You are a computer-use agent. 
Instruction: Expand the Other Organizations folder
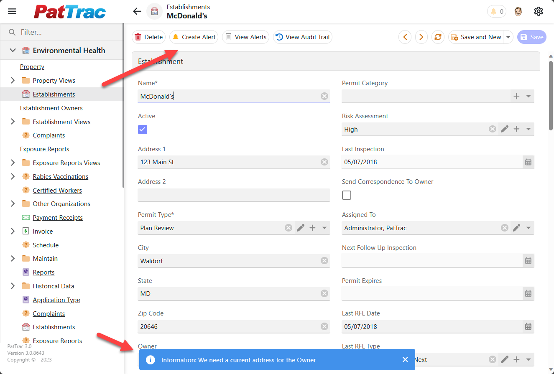13,204
